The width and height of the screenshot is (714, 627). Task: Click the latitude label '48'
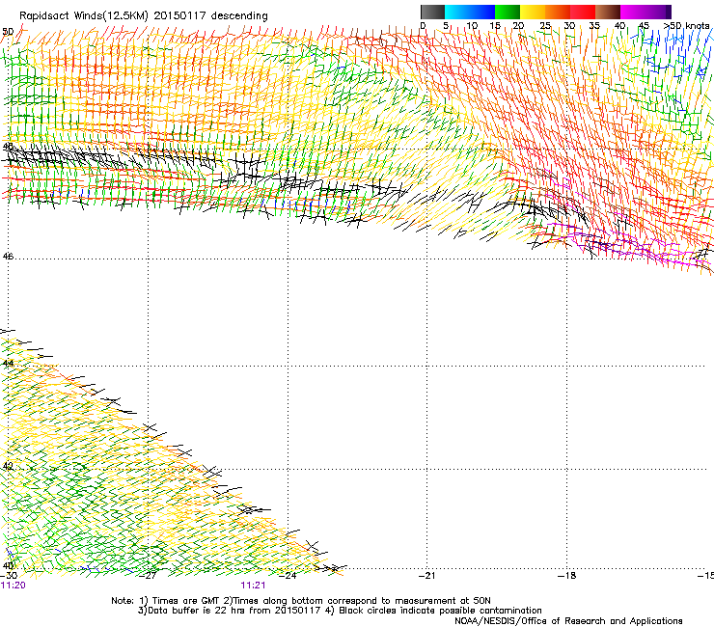click(x=8, y=147)
